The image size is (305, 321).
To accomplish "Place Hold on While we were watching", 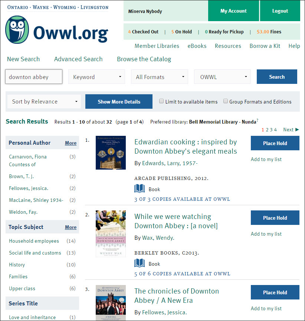I will pyautogui.click(x=275, y=217).
